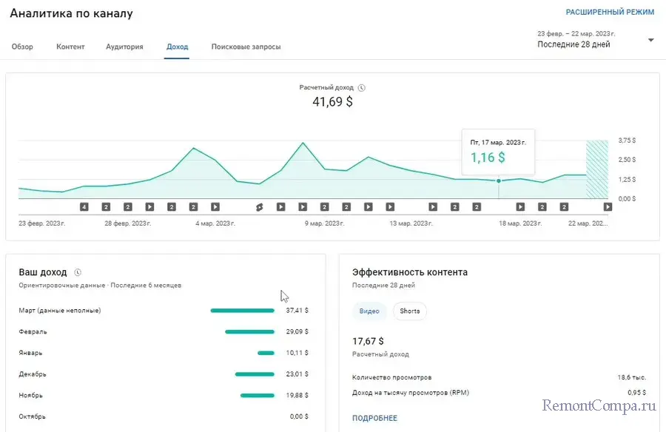Click the info clock icon beside Расчетный доход

click(x=362, y=88)
